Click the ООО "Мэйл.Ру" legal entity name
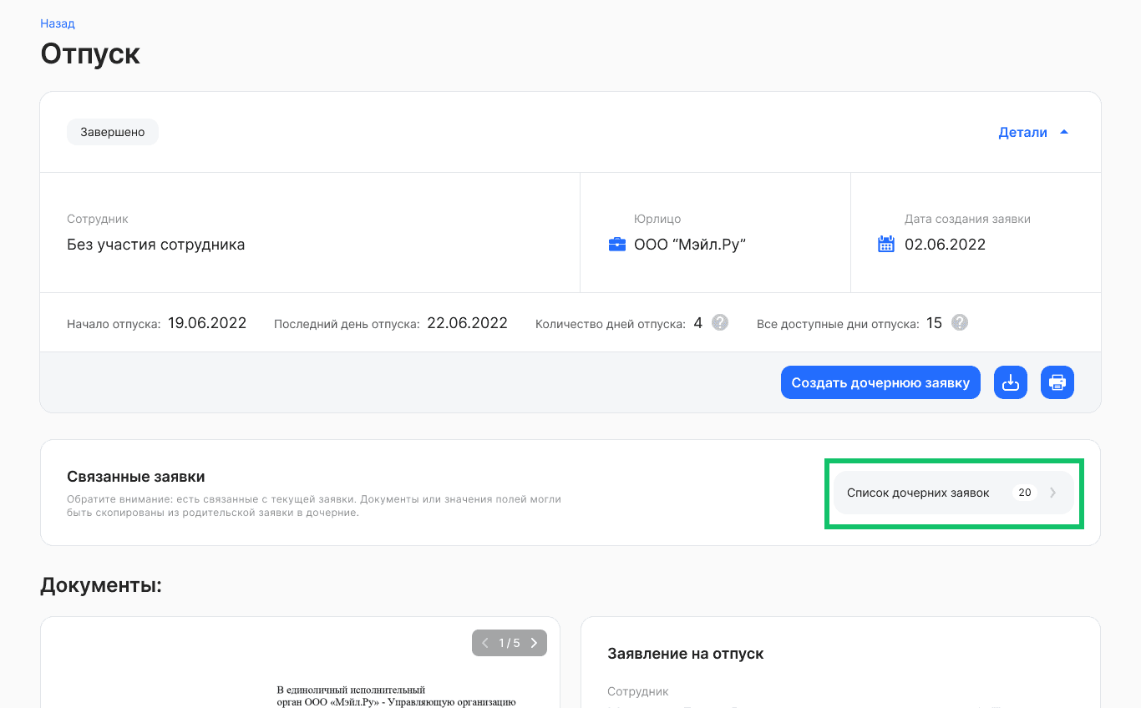 click(x=690, y=245)
